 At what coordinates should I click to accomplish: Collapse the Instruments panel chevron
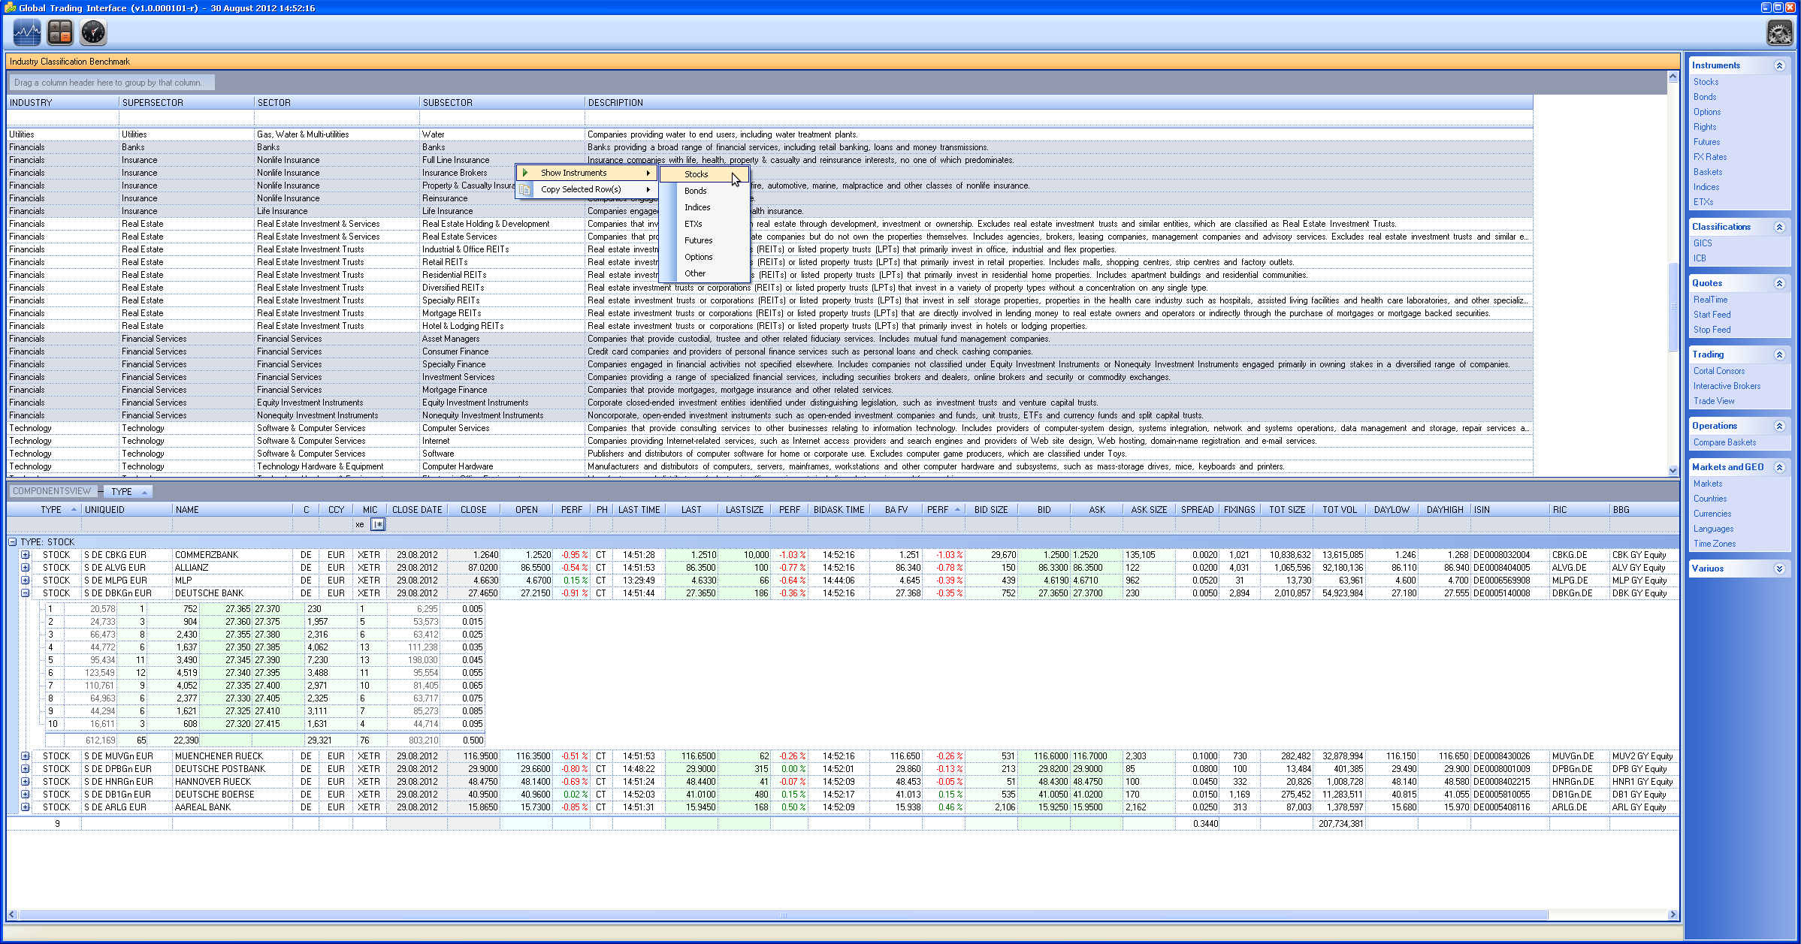1779,65
